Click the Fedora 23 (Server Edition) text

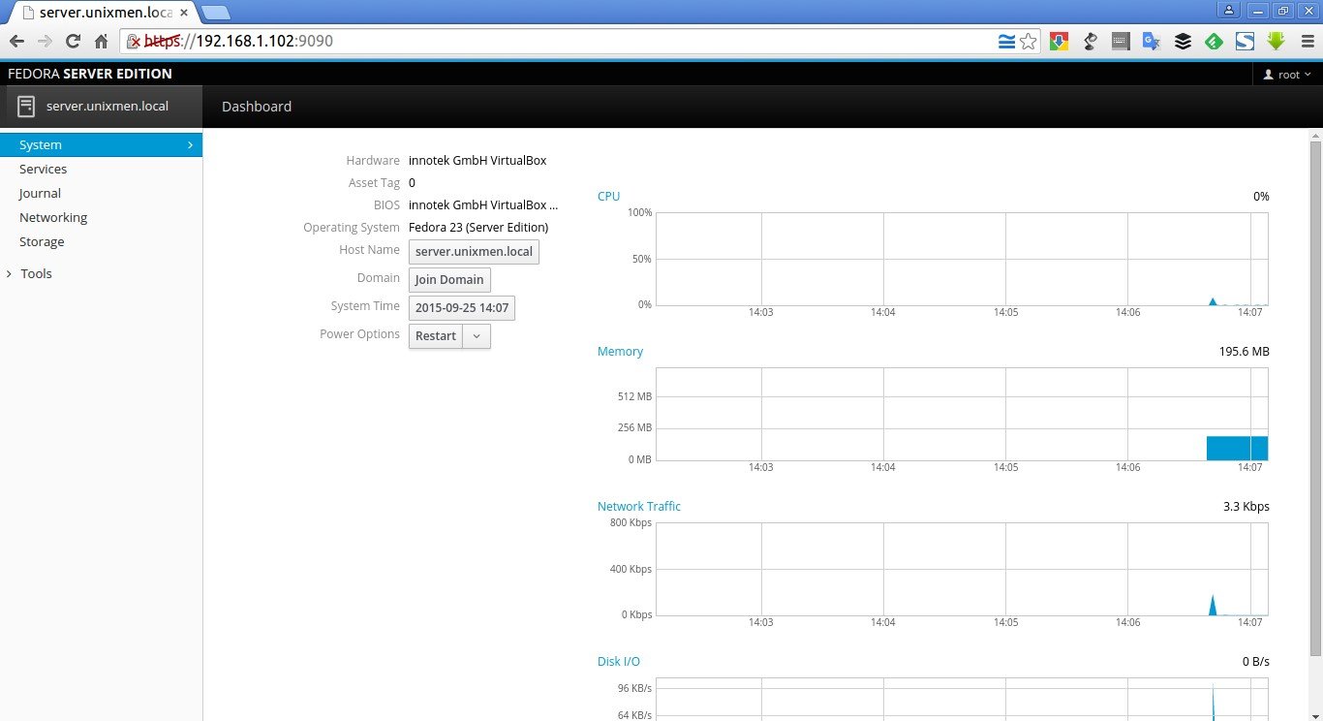pyautogui.click(x=478, y=228)
